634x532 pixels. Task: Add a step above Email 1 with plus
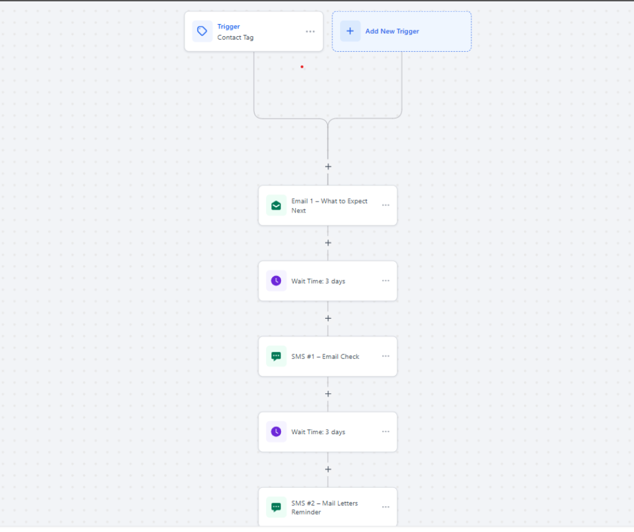pyautogui.click(x=328, y=167)
